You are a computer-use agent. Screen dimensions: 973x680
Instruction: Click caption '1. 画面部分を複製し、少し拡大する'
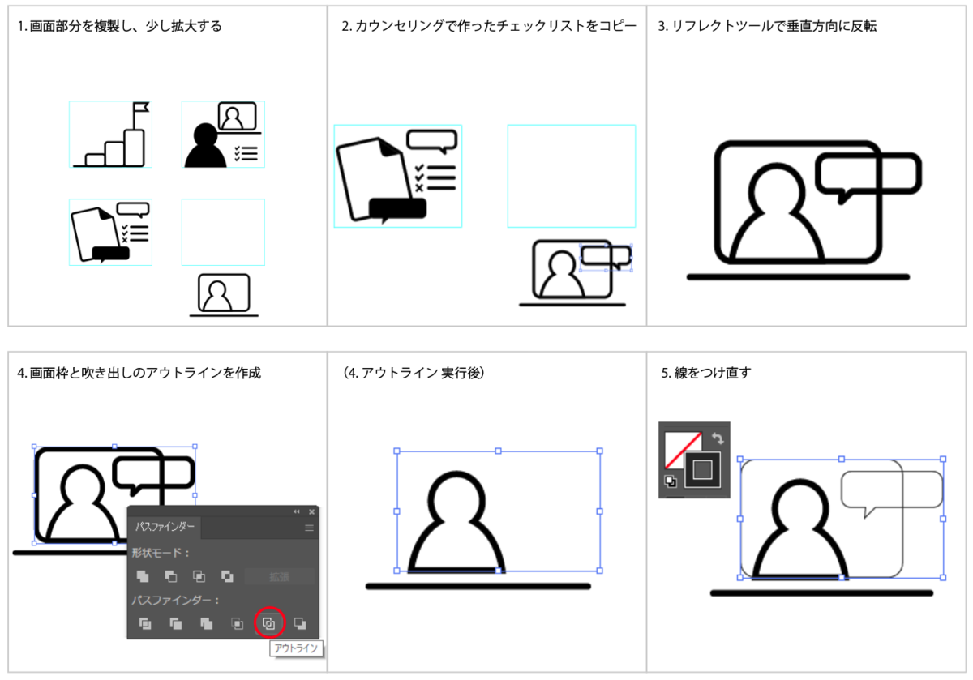click(120, 26)
